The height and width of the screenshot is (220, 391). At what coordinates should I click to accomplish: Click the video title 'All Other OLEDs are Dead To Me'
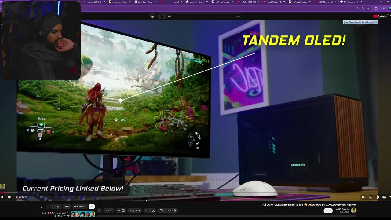pyautogui.click(x=309, y=205)
